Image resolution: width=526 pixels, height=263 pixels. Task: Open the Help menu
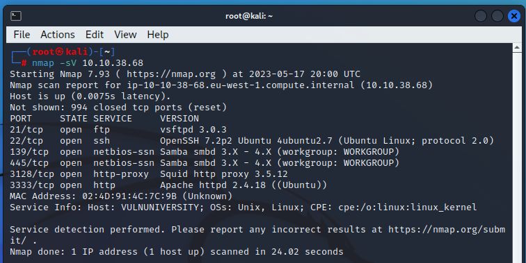click(158, 35)
